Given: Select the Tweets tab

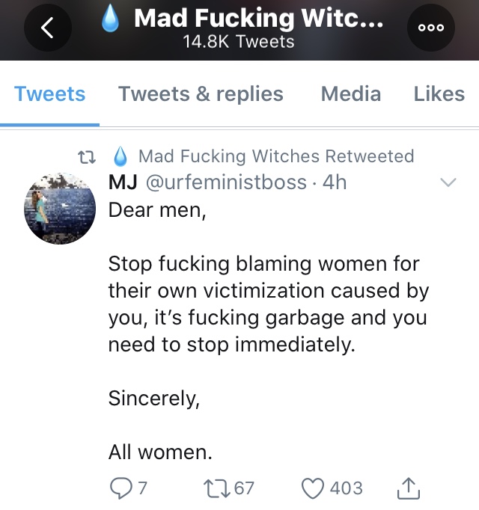Looking at the screenshot, I should [x=49, y=94].
